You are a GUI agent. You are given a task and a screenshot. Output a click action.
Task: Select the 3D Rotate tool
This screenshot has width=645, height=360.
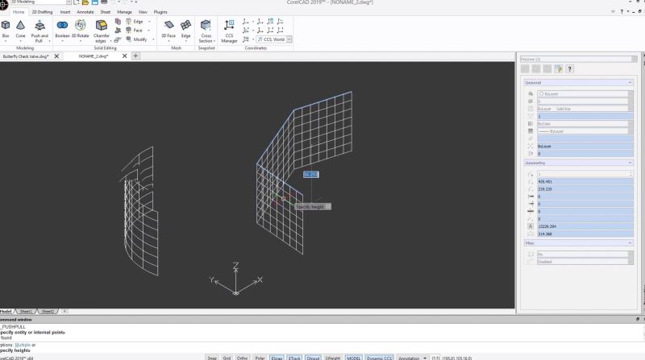[x=80, y=31]
